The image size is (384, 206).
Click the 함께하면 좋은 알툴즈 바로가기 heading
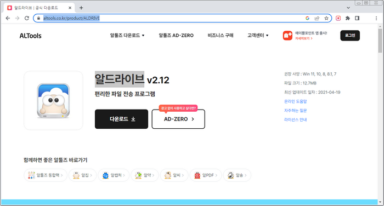pyautogui.click(x=55, y=160)
